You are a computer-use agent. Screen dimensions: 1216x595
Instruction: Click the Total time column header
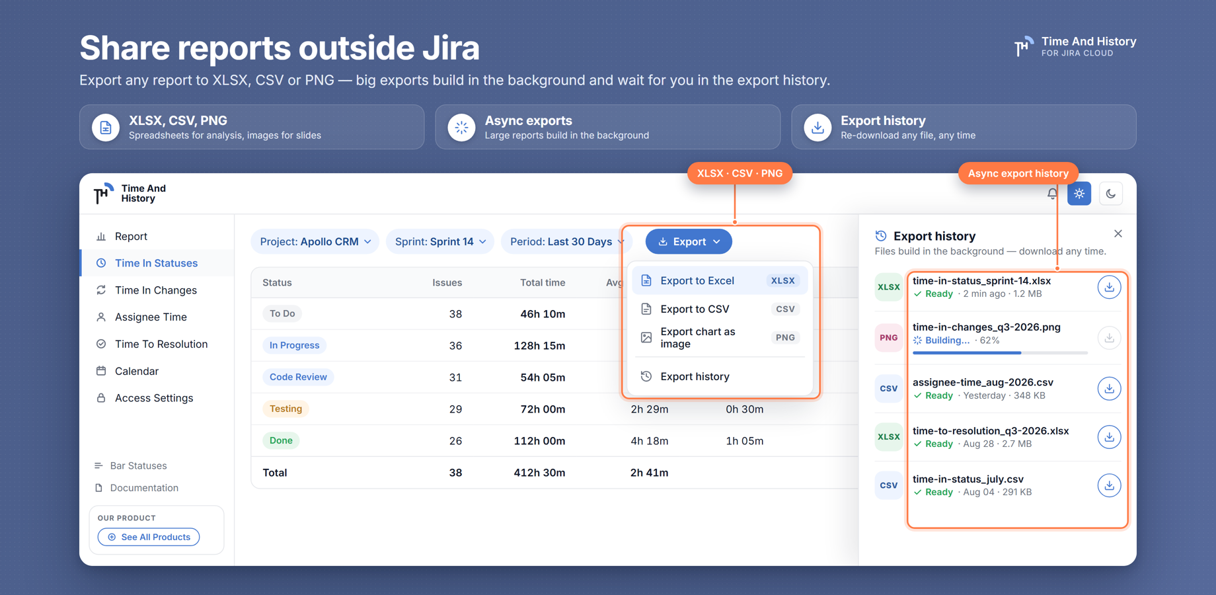click(543, 283)
